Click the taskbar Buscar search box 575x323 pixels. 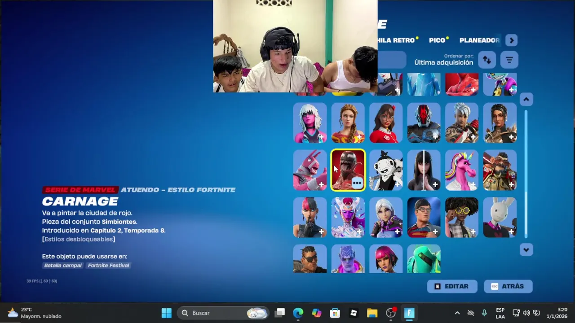click(x=223, y=313)
